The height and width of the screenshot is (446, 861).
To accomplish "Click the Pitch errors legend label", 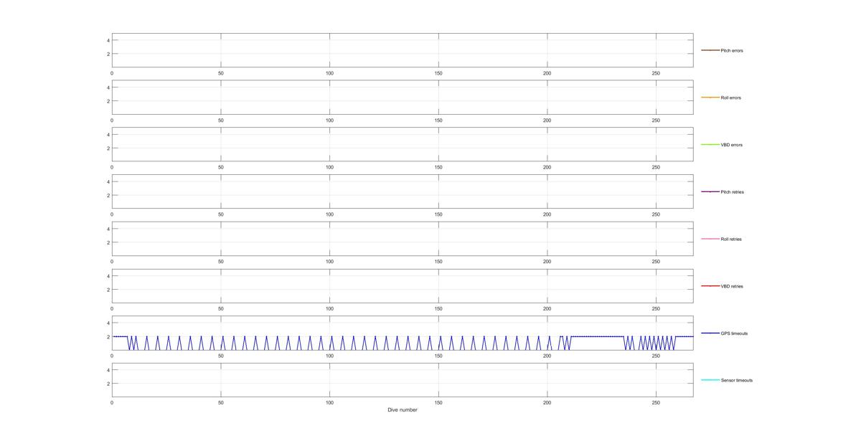I will coord(731,51).
